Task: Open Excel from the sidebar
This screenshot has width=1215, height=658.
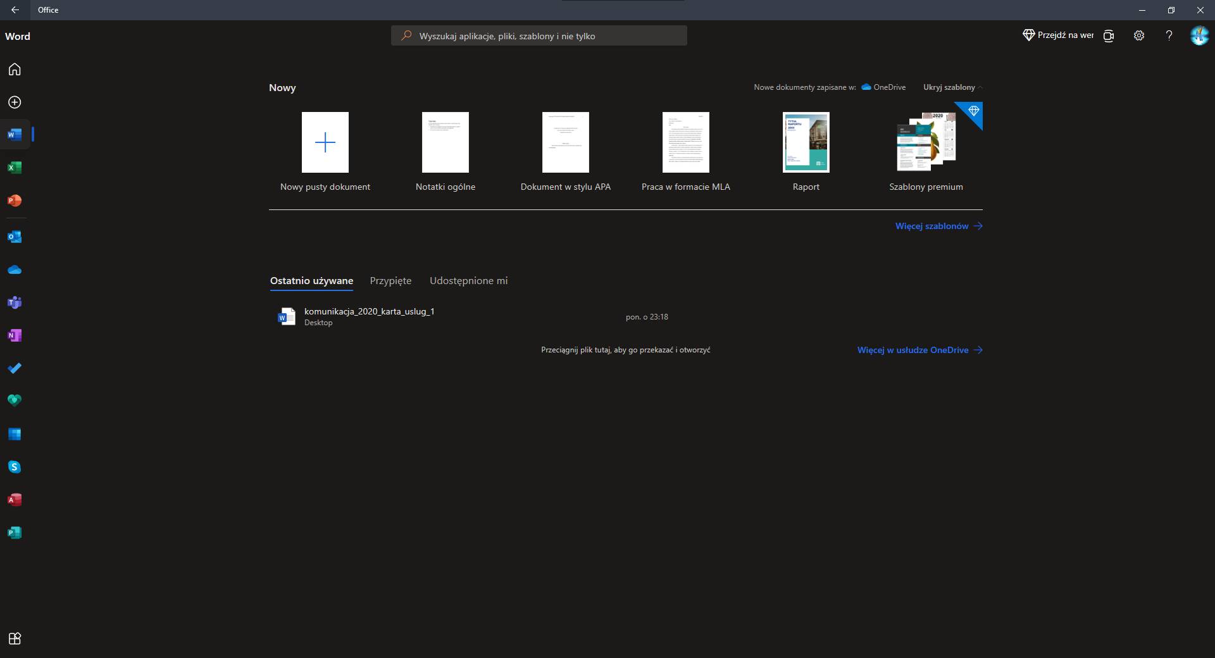Action: pyautogui.click(x=15, y=168)
